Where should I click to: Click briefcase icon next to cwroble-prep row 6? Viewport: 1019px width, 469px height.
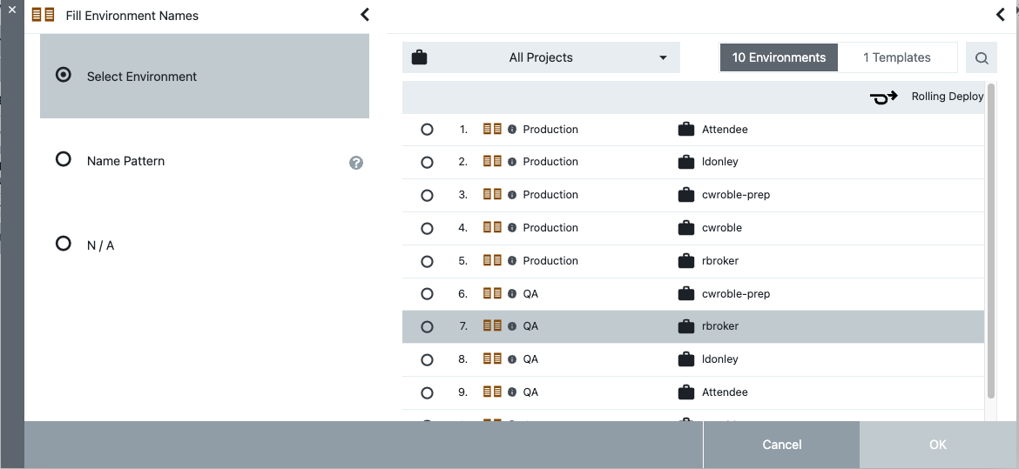[x=686, y=293]
